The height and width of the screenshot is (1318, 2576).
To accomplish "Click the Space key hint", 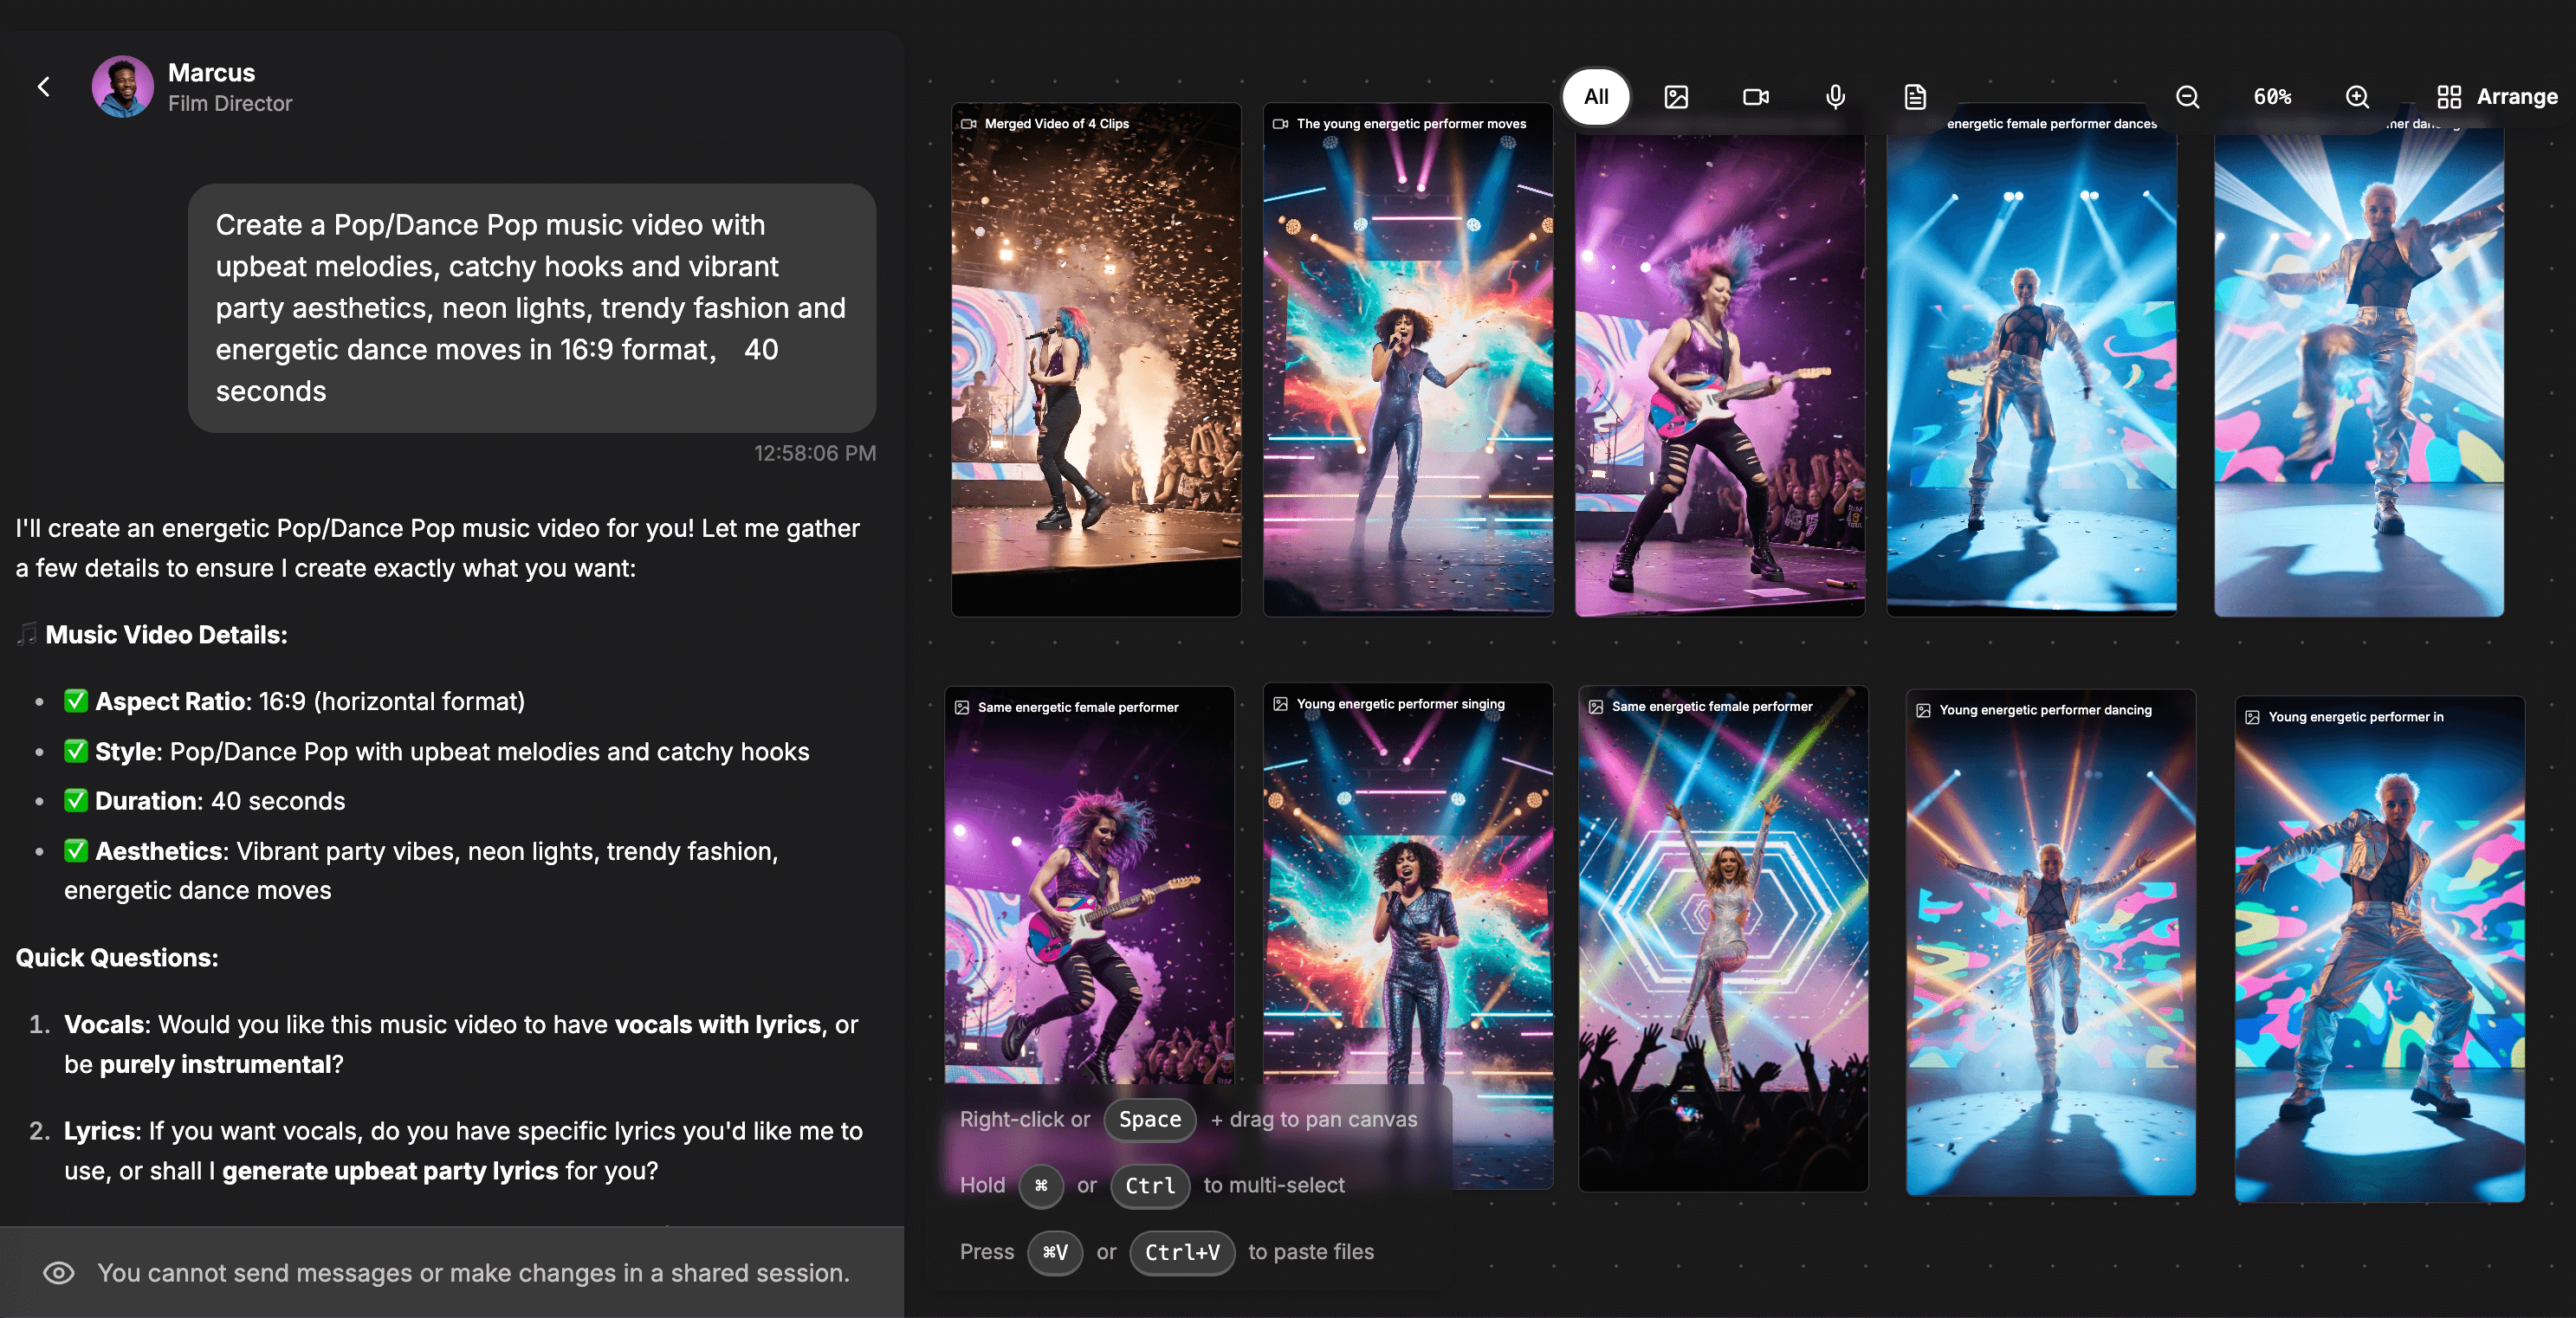I will click(x=1150, y=1119).
